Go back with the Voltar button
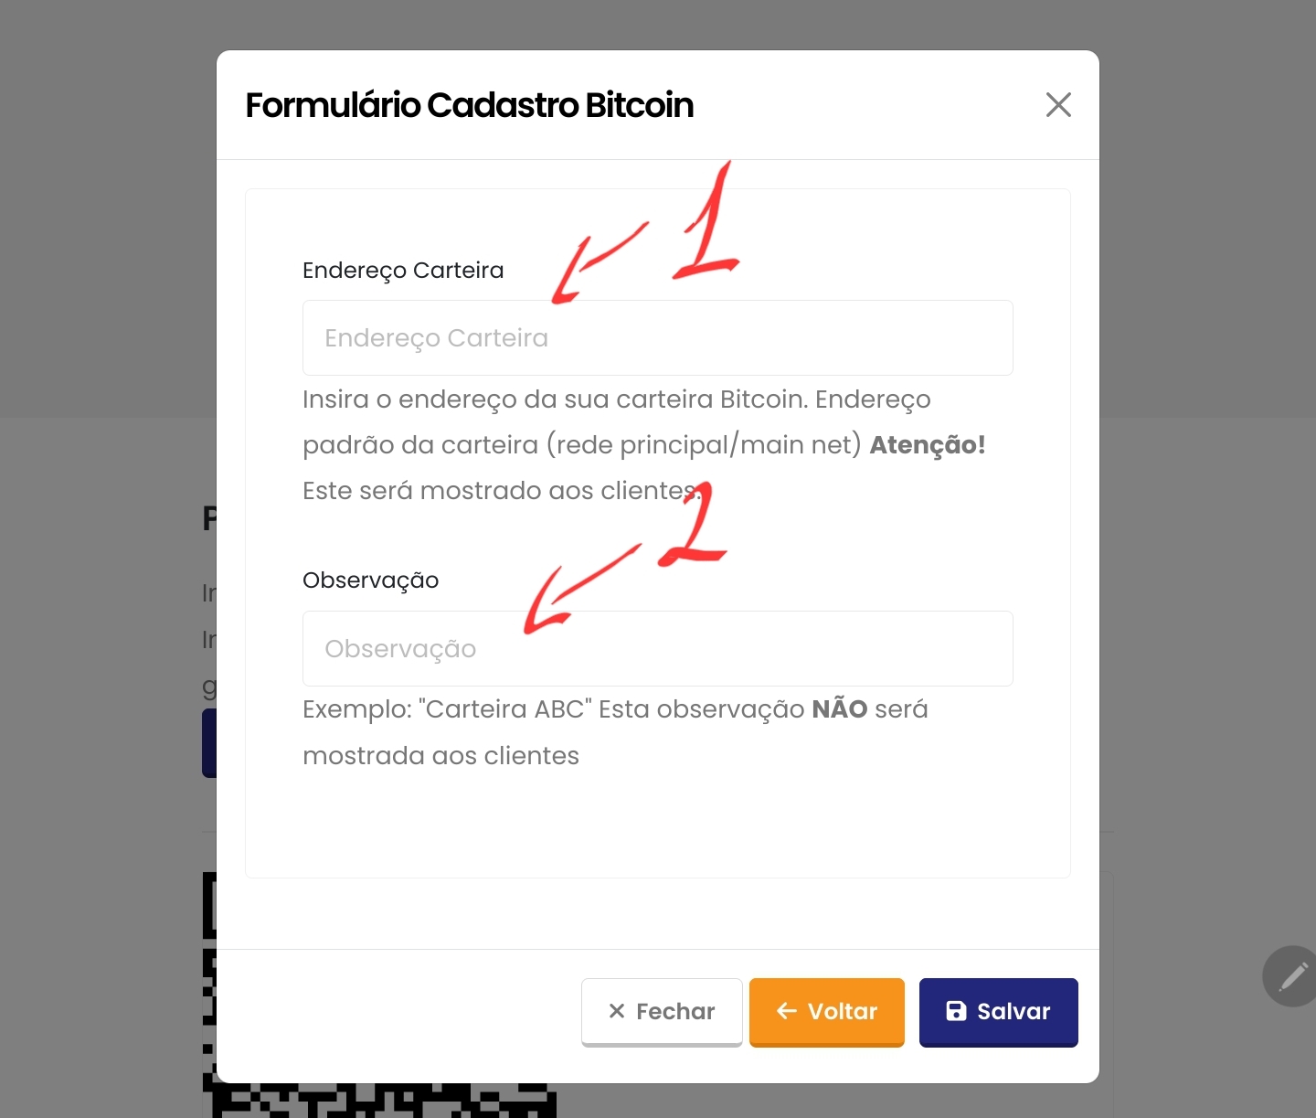The width and height of the screenshot is (1316, 1118). (827, 1012)
